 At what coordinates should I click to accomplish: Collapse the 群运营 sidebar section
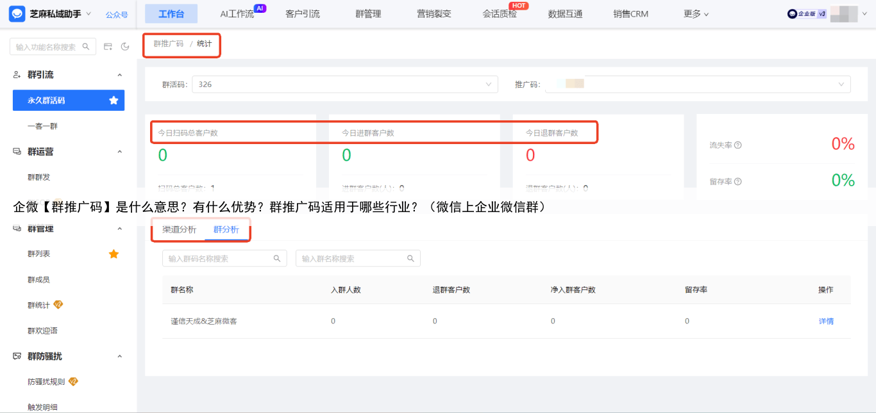click(x=119, y=152)
